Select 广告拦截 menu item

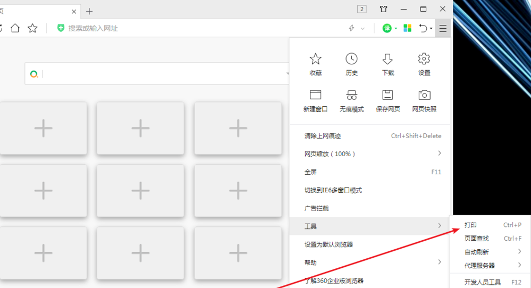[370, 208]
